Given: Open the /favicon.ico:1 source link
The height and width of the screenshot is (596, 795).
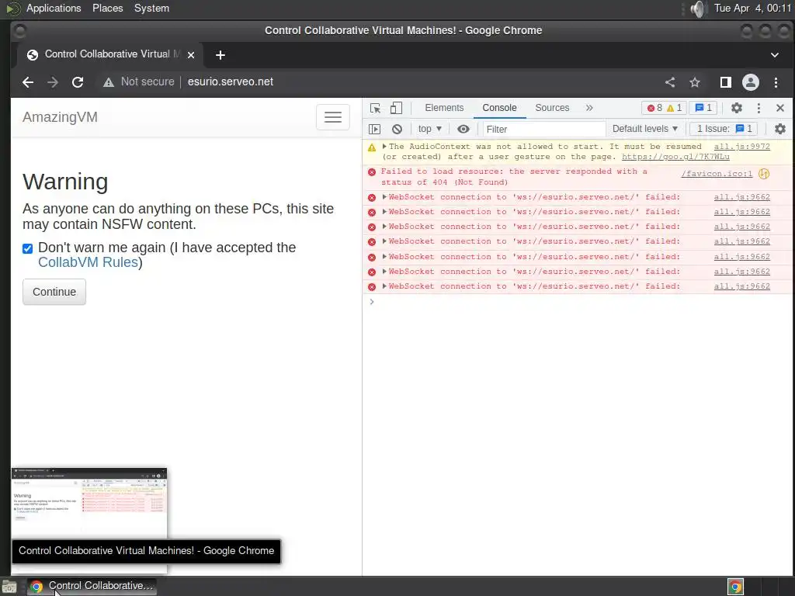Looking at the screenshot, I should click(717, 174).
